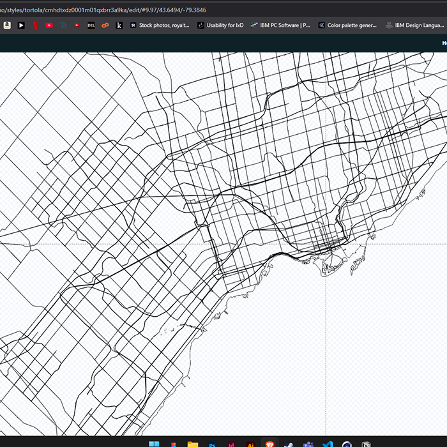Launch Photoshop from the taskbar
The height and width of the screenshot is (447, 447).
[212, 444]
